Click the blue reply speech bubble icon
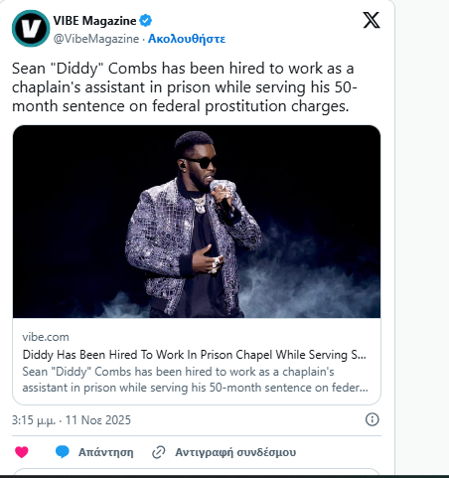The height and width of the screenshot is (478, 449). [63, 452]
